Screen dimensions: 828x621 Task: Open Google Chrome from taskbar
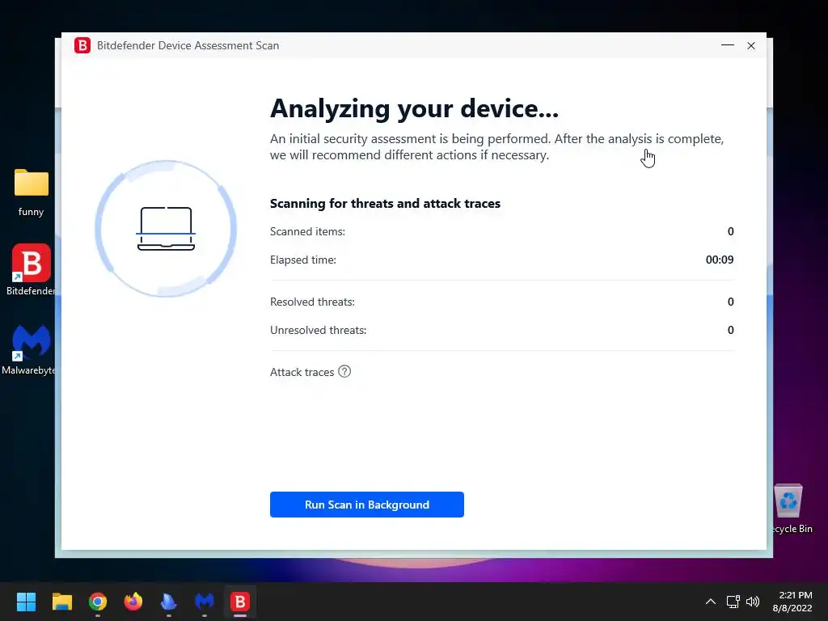tap(98, 602)
